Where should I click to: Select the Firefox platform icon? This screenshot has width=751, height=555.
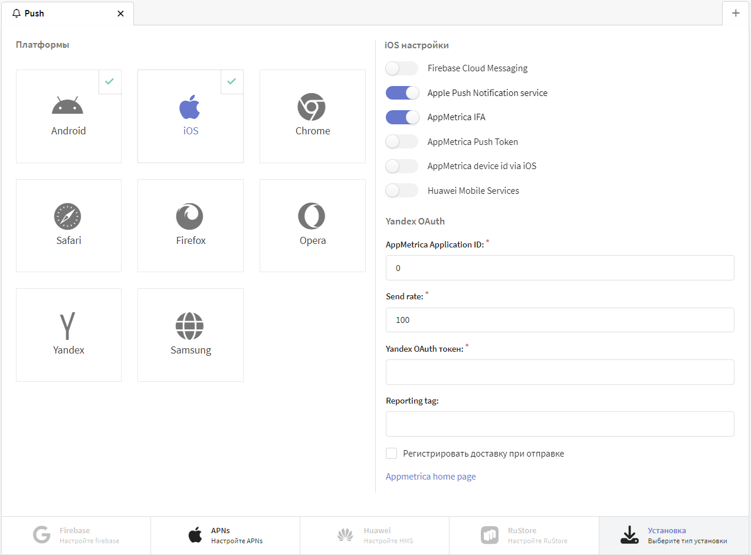pyautogui.click(x=189, y=216)
